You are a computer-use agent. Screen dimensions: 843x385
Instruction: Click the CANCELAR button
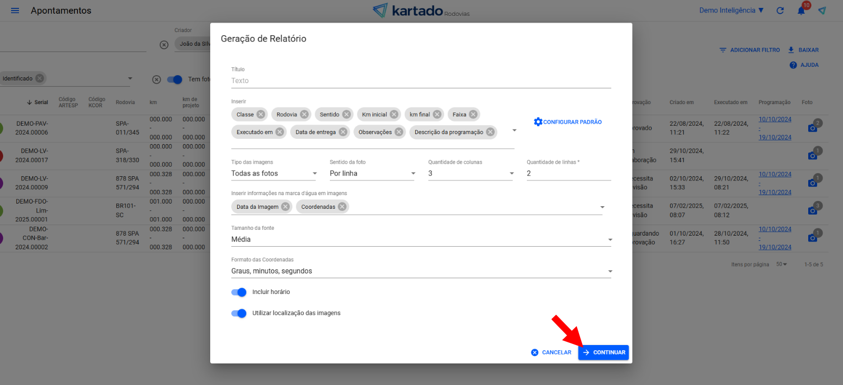point(551,352)
